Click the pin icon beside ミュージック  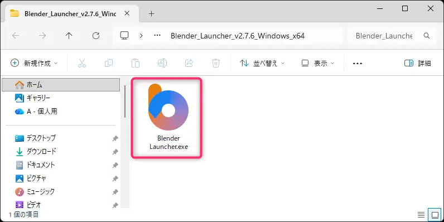tap(115, 192)
